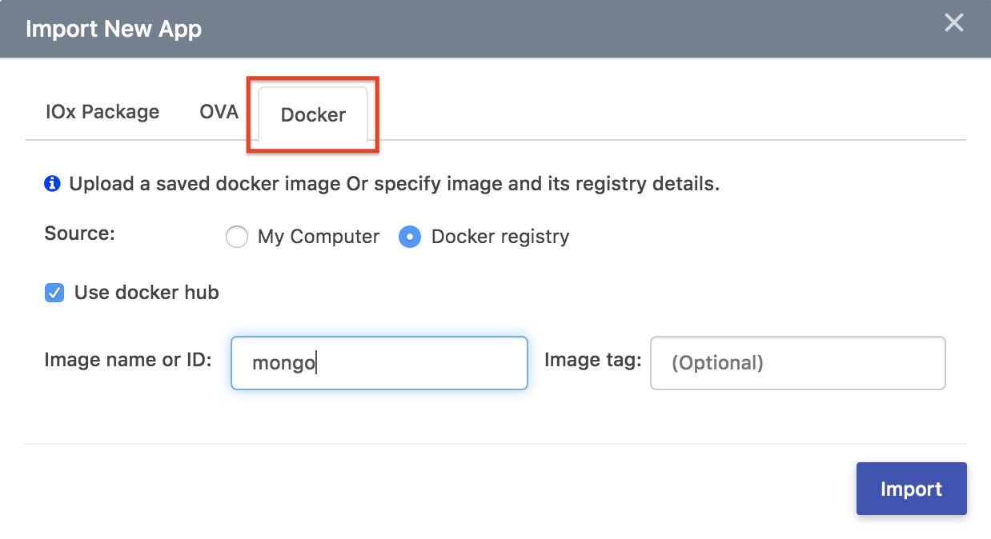Open the OVA tab

pyautogui.click(x=219, y=112)
